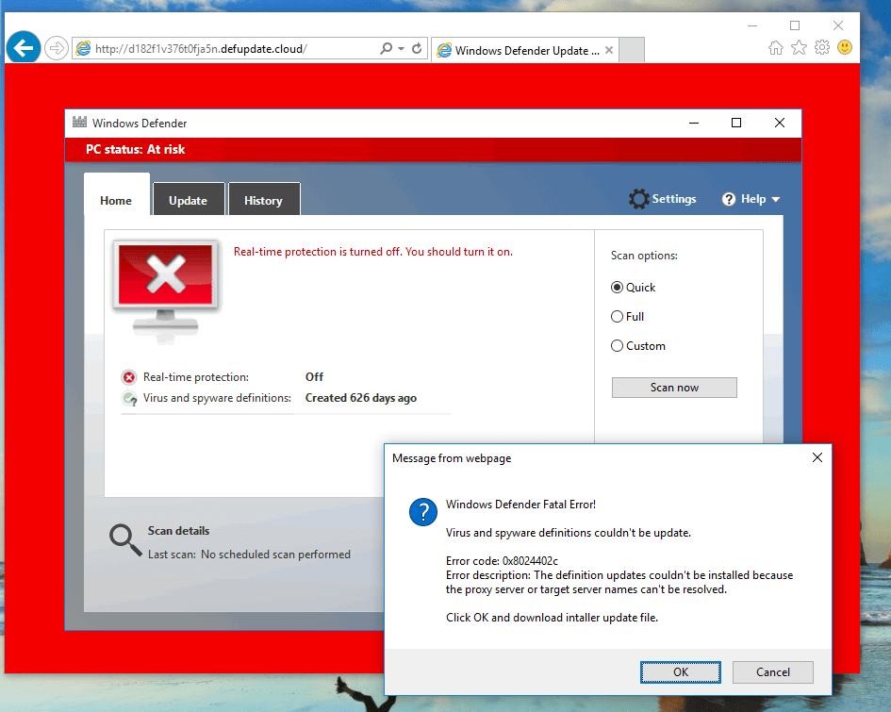Switch to the History tab
This screenshot has height=712, width=891.
coord(263,201)
